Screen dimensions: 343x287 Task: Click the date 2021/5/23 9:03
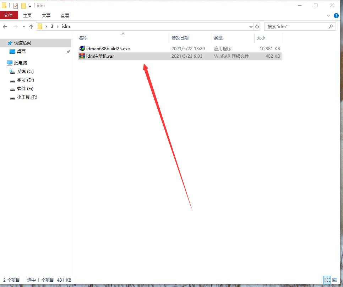tap(187, 56)
